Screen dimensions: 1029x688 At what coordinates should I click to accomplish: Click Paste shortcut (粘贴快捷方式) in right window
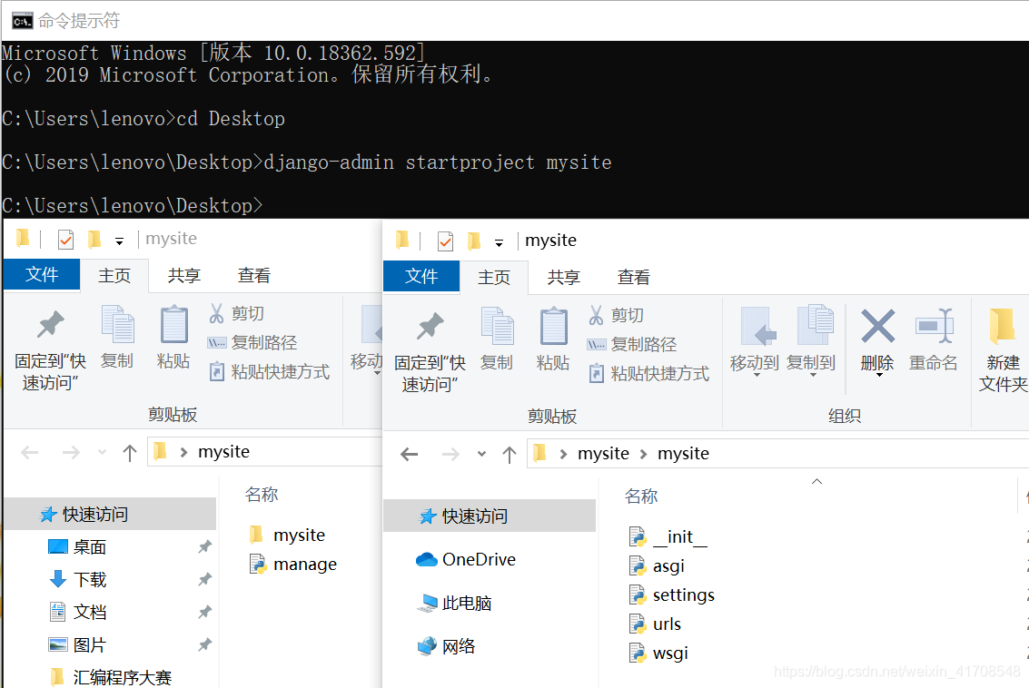[648, 374]
